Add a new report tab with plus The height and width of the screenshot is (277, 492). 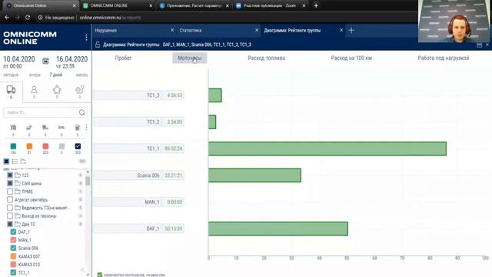tap(351, 30)
